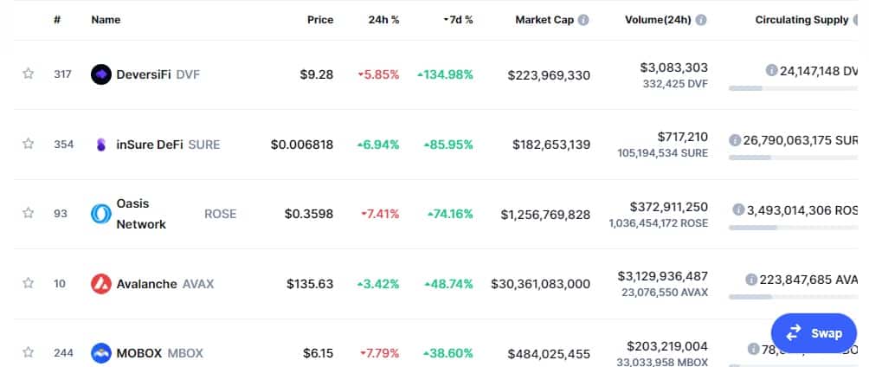Image resolution: width=869 pixels, height=367 pixels.
Task: Click the DeversiFi coin logo icon
Action: click(x=101, y=74)
